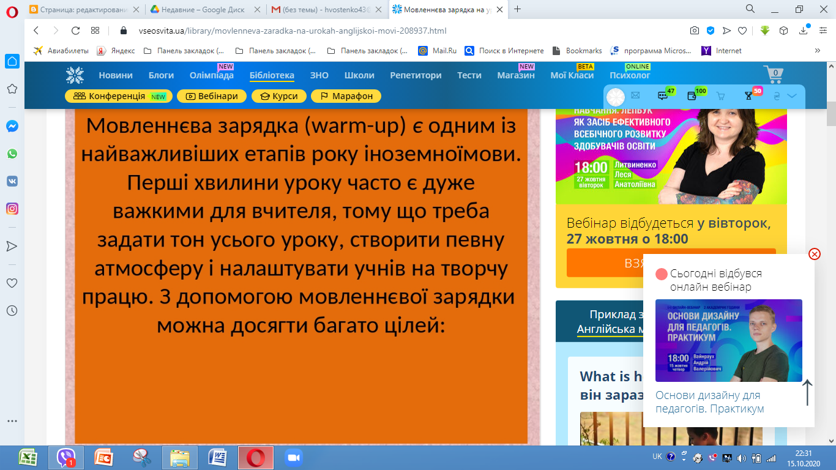This screenshot has width=836, height=470.
Task: Open history clock in sidebar
Action: click(12, 311)
